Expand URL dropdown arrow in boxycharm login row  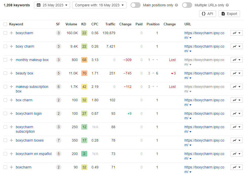(x=190, y=118)
